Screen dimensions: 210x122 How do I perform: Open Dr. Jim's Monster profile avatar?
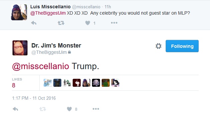pos(20,48)
